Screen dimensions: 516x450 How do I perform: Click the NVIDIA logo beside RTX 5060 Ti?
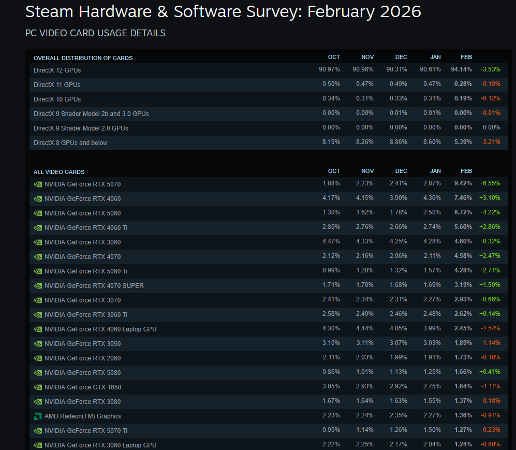[x=38, y=271]
